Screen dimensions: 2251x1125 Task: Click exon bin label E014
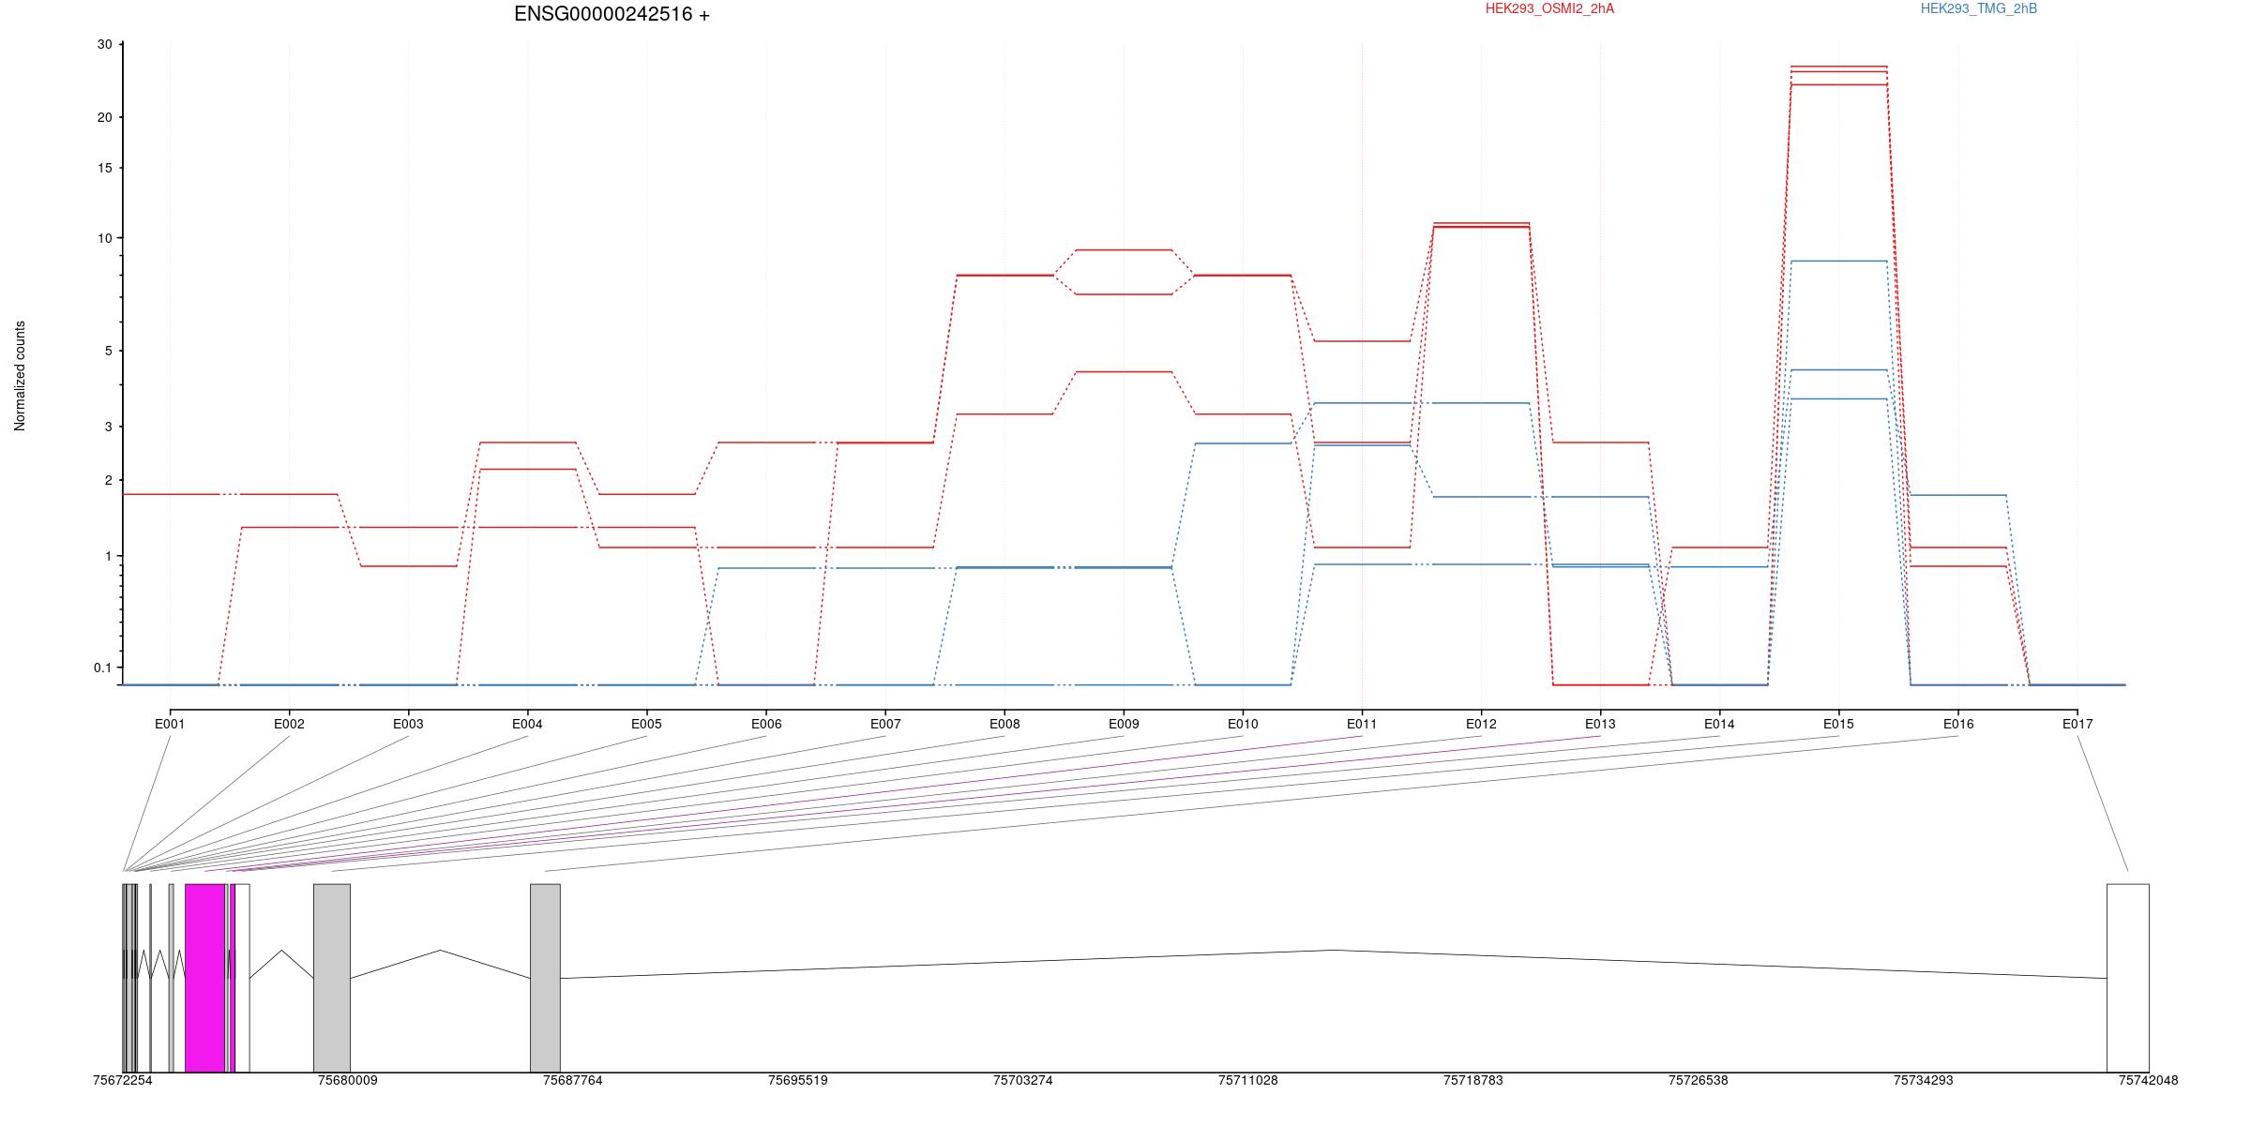point(1719,724)
